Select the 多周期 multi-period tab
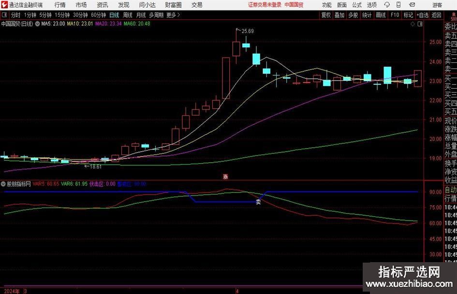This screenshot has height=294, width=457. (x=156, y=15)
